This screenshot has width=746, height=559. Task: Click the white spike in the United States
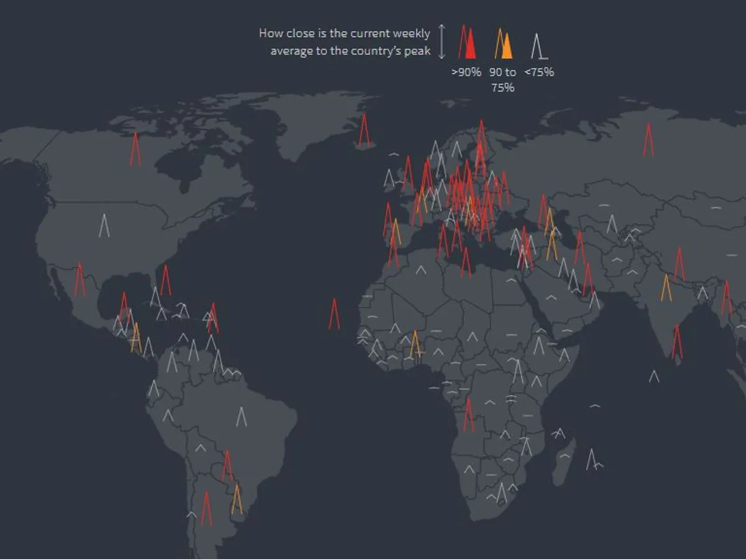point(104,225)
